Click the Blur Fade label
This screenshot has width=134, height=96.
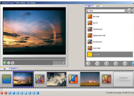(x=96, y=16)
